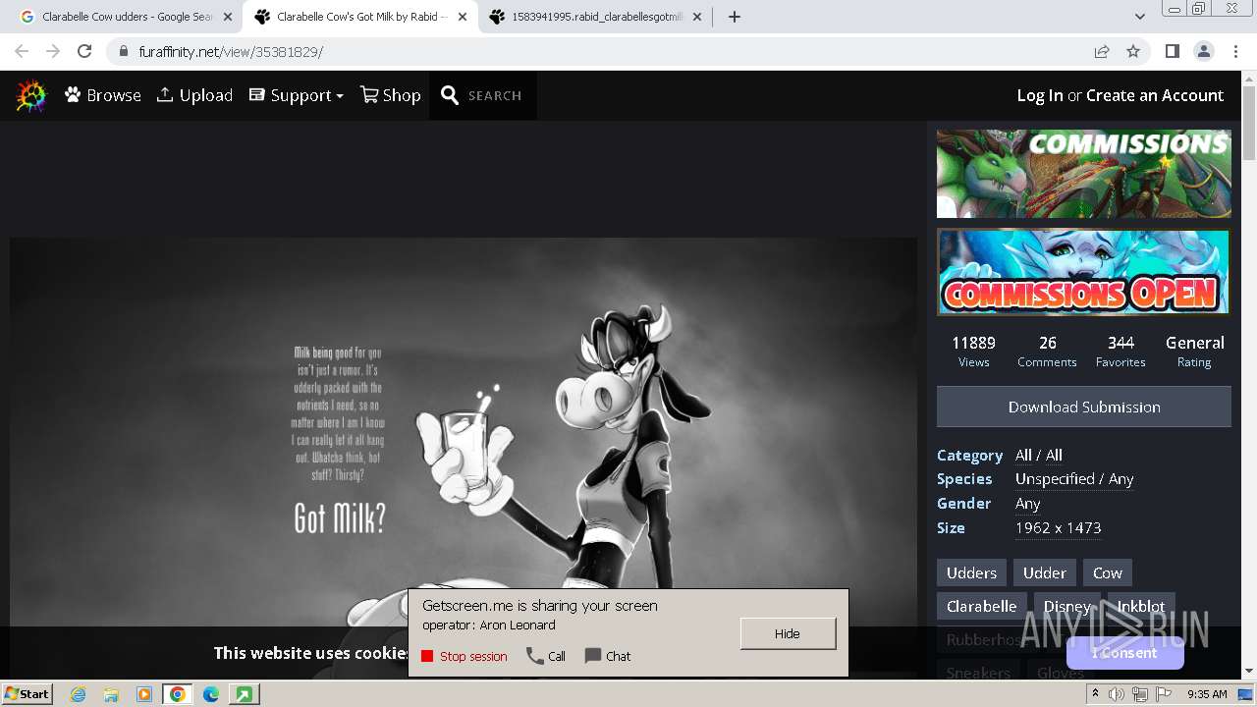The height and width of the screenshot is (707, 1257).
Task: Click Stop session in Getscreen.me popup
Action: (465, 656)
